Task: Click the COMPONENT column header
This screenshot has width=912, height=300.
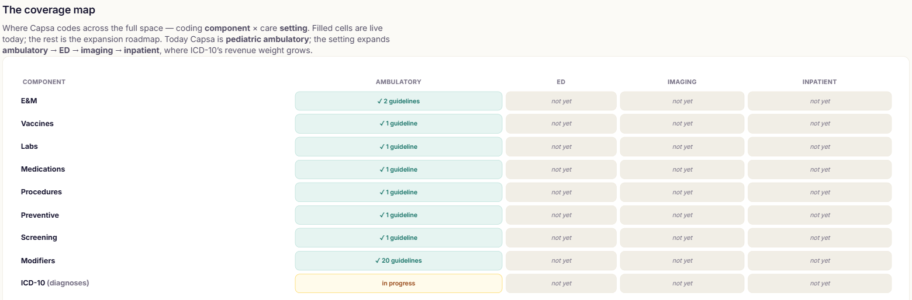Action: pyautogui.click(x=44, y=82)
